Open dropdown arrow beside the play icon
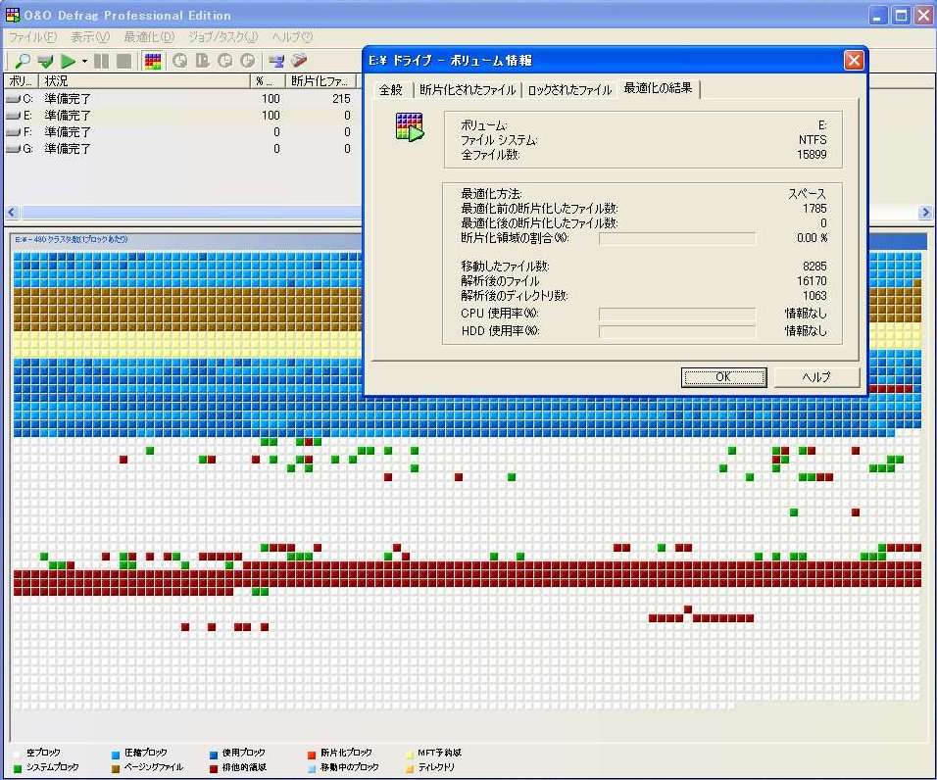The image size is (937, 780). tap(85, 61)
